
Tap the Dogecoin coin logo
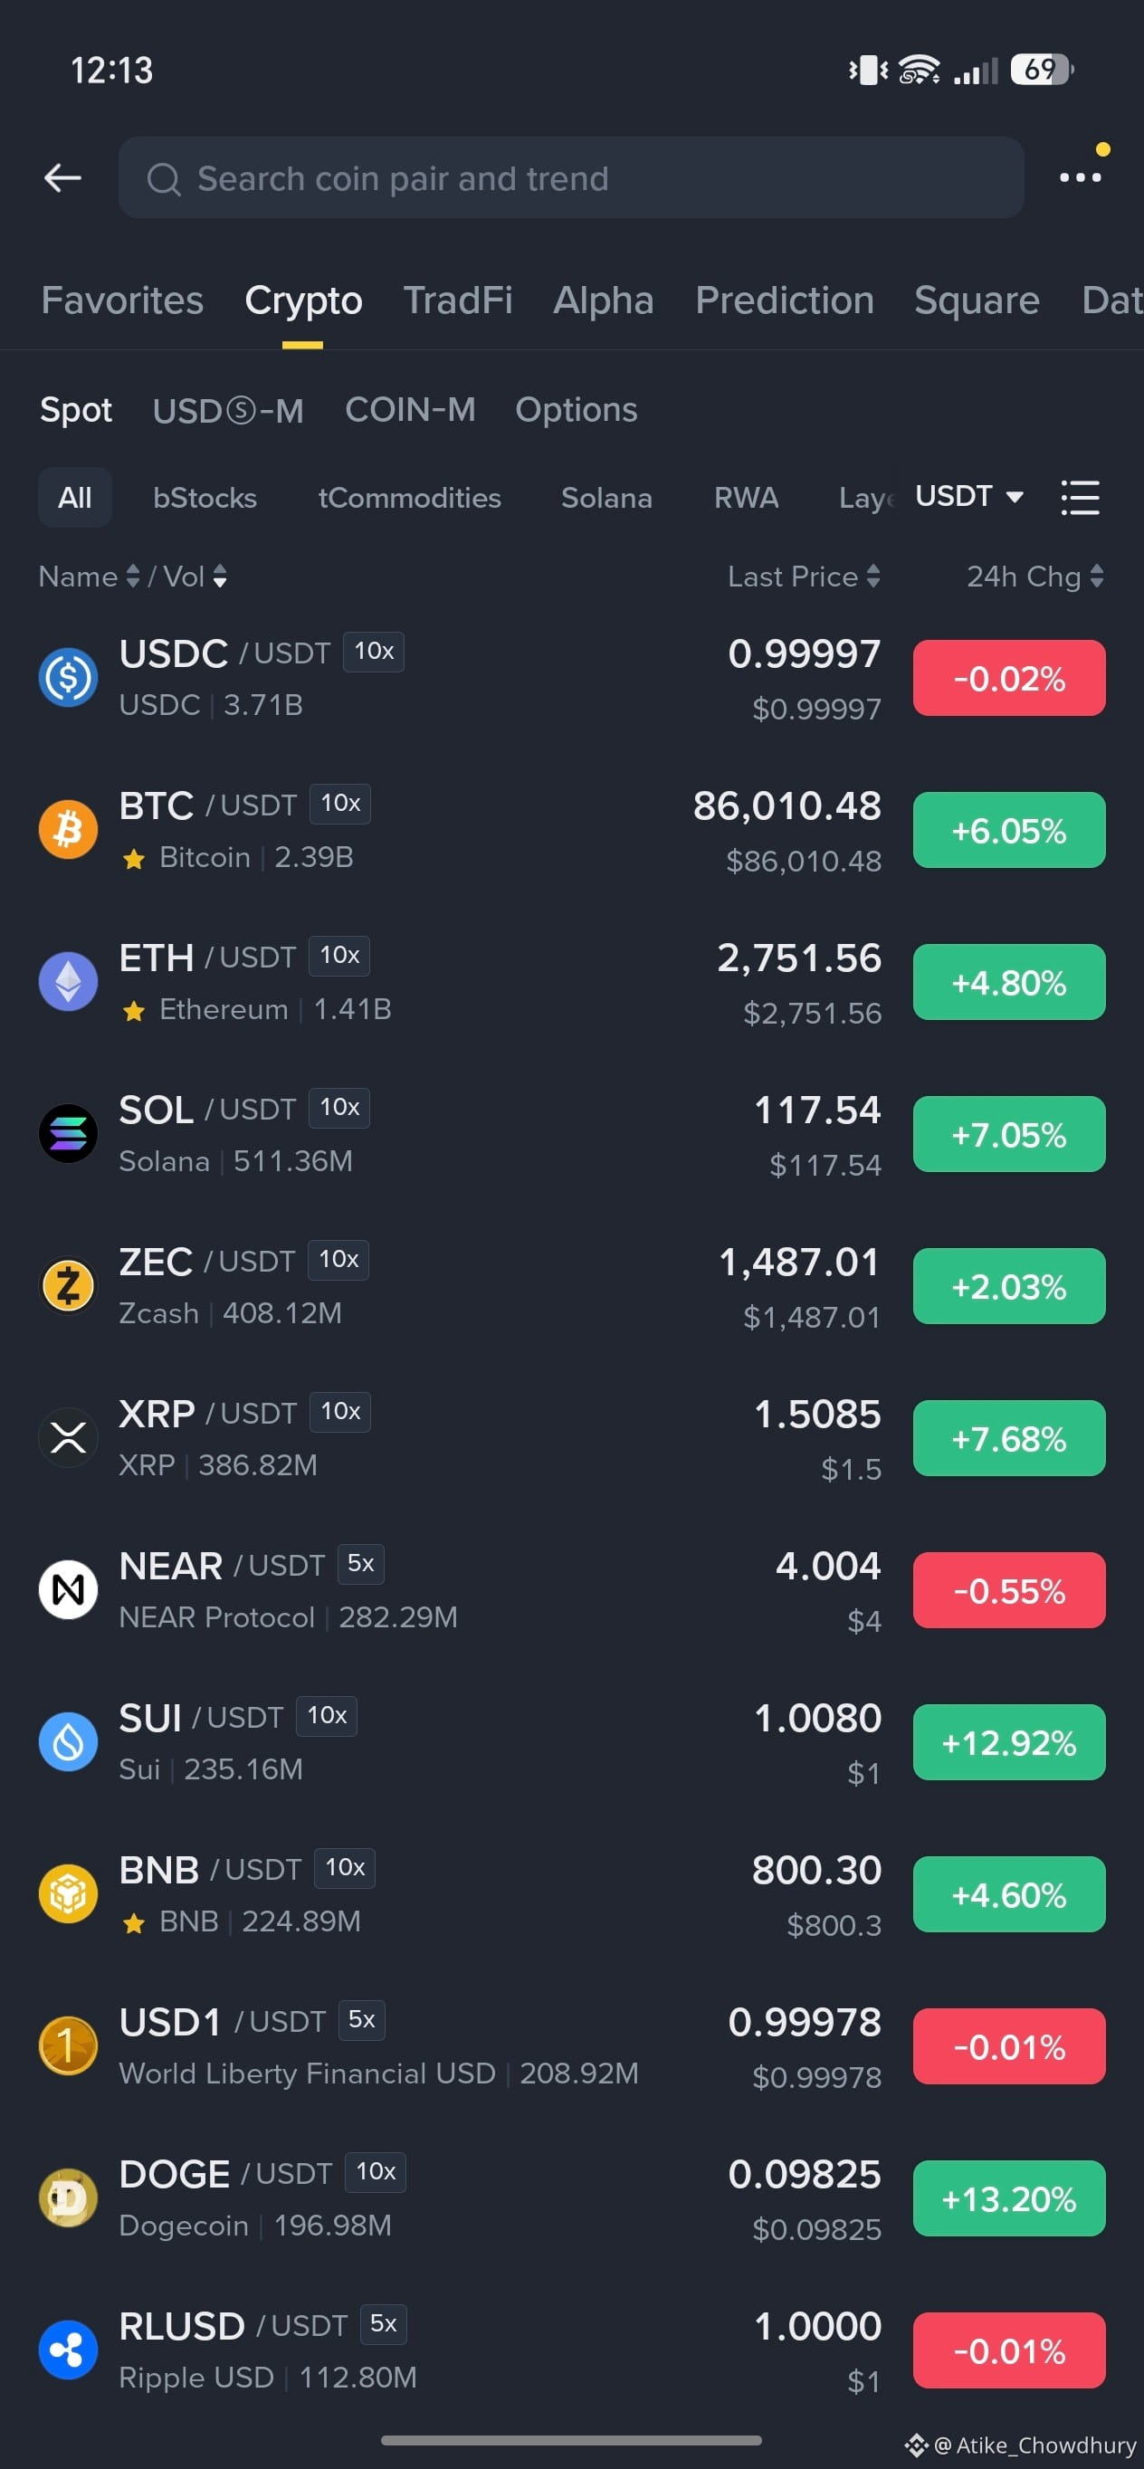coord(68,2197)
